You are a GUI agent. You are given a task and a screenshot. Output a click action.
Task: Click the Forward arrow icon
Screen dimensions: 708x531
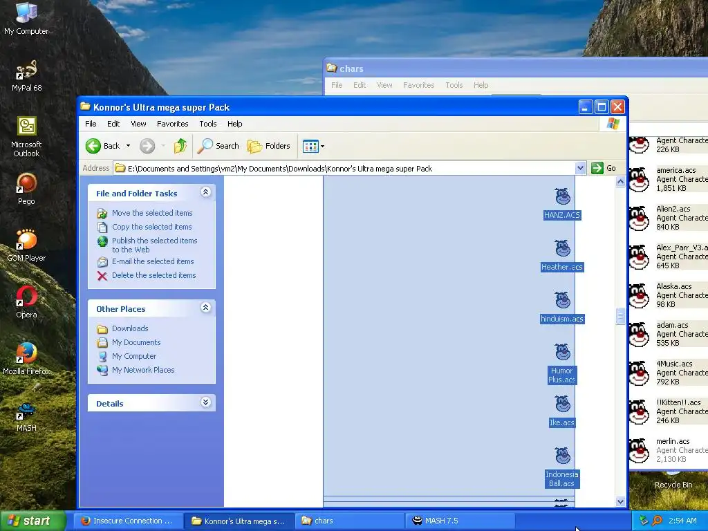click(x=147, y=146)
